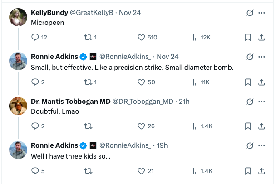Image resolution: width=276 pixels, height=184 pixels.
Task: View analytics on Ronnie's 11K views tweet
Action: tap(195, 82)
